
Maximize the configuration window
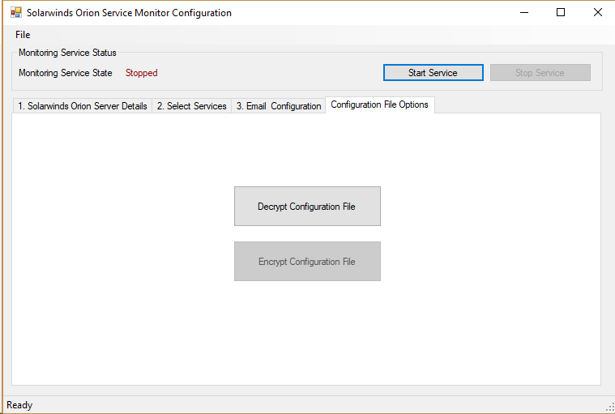click(561, 12)
